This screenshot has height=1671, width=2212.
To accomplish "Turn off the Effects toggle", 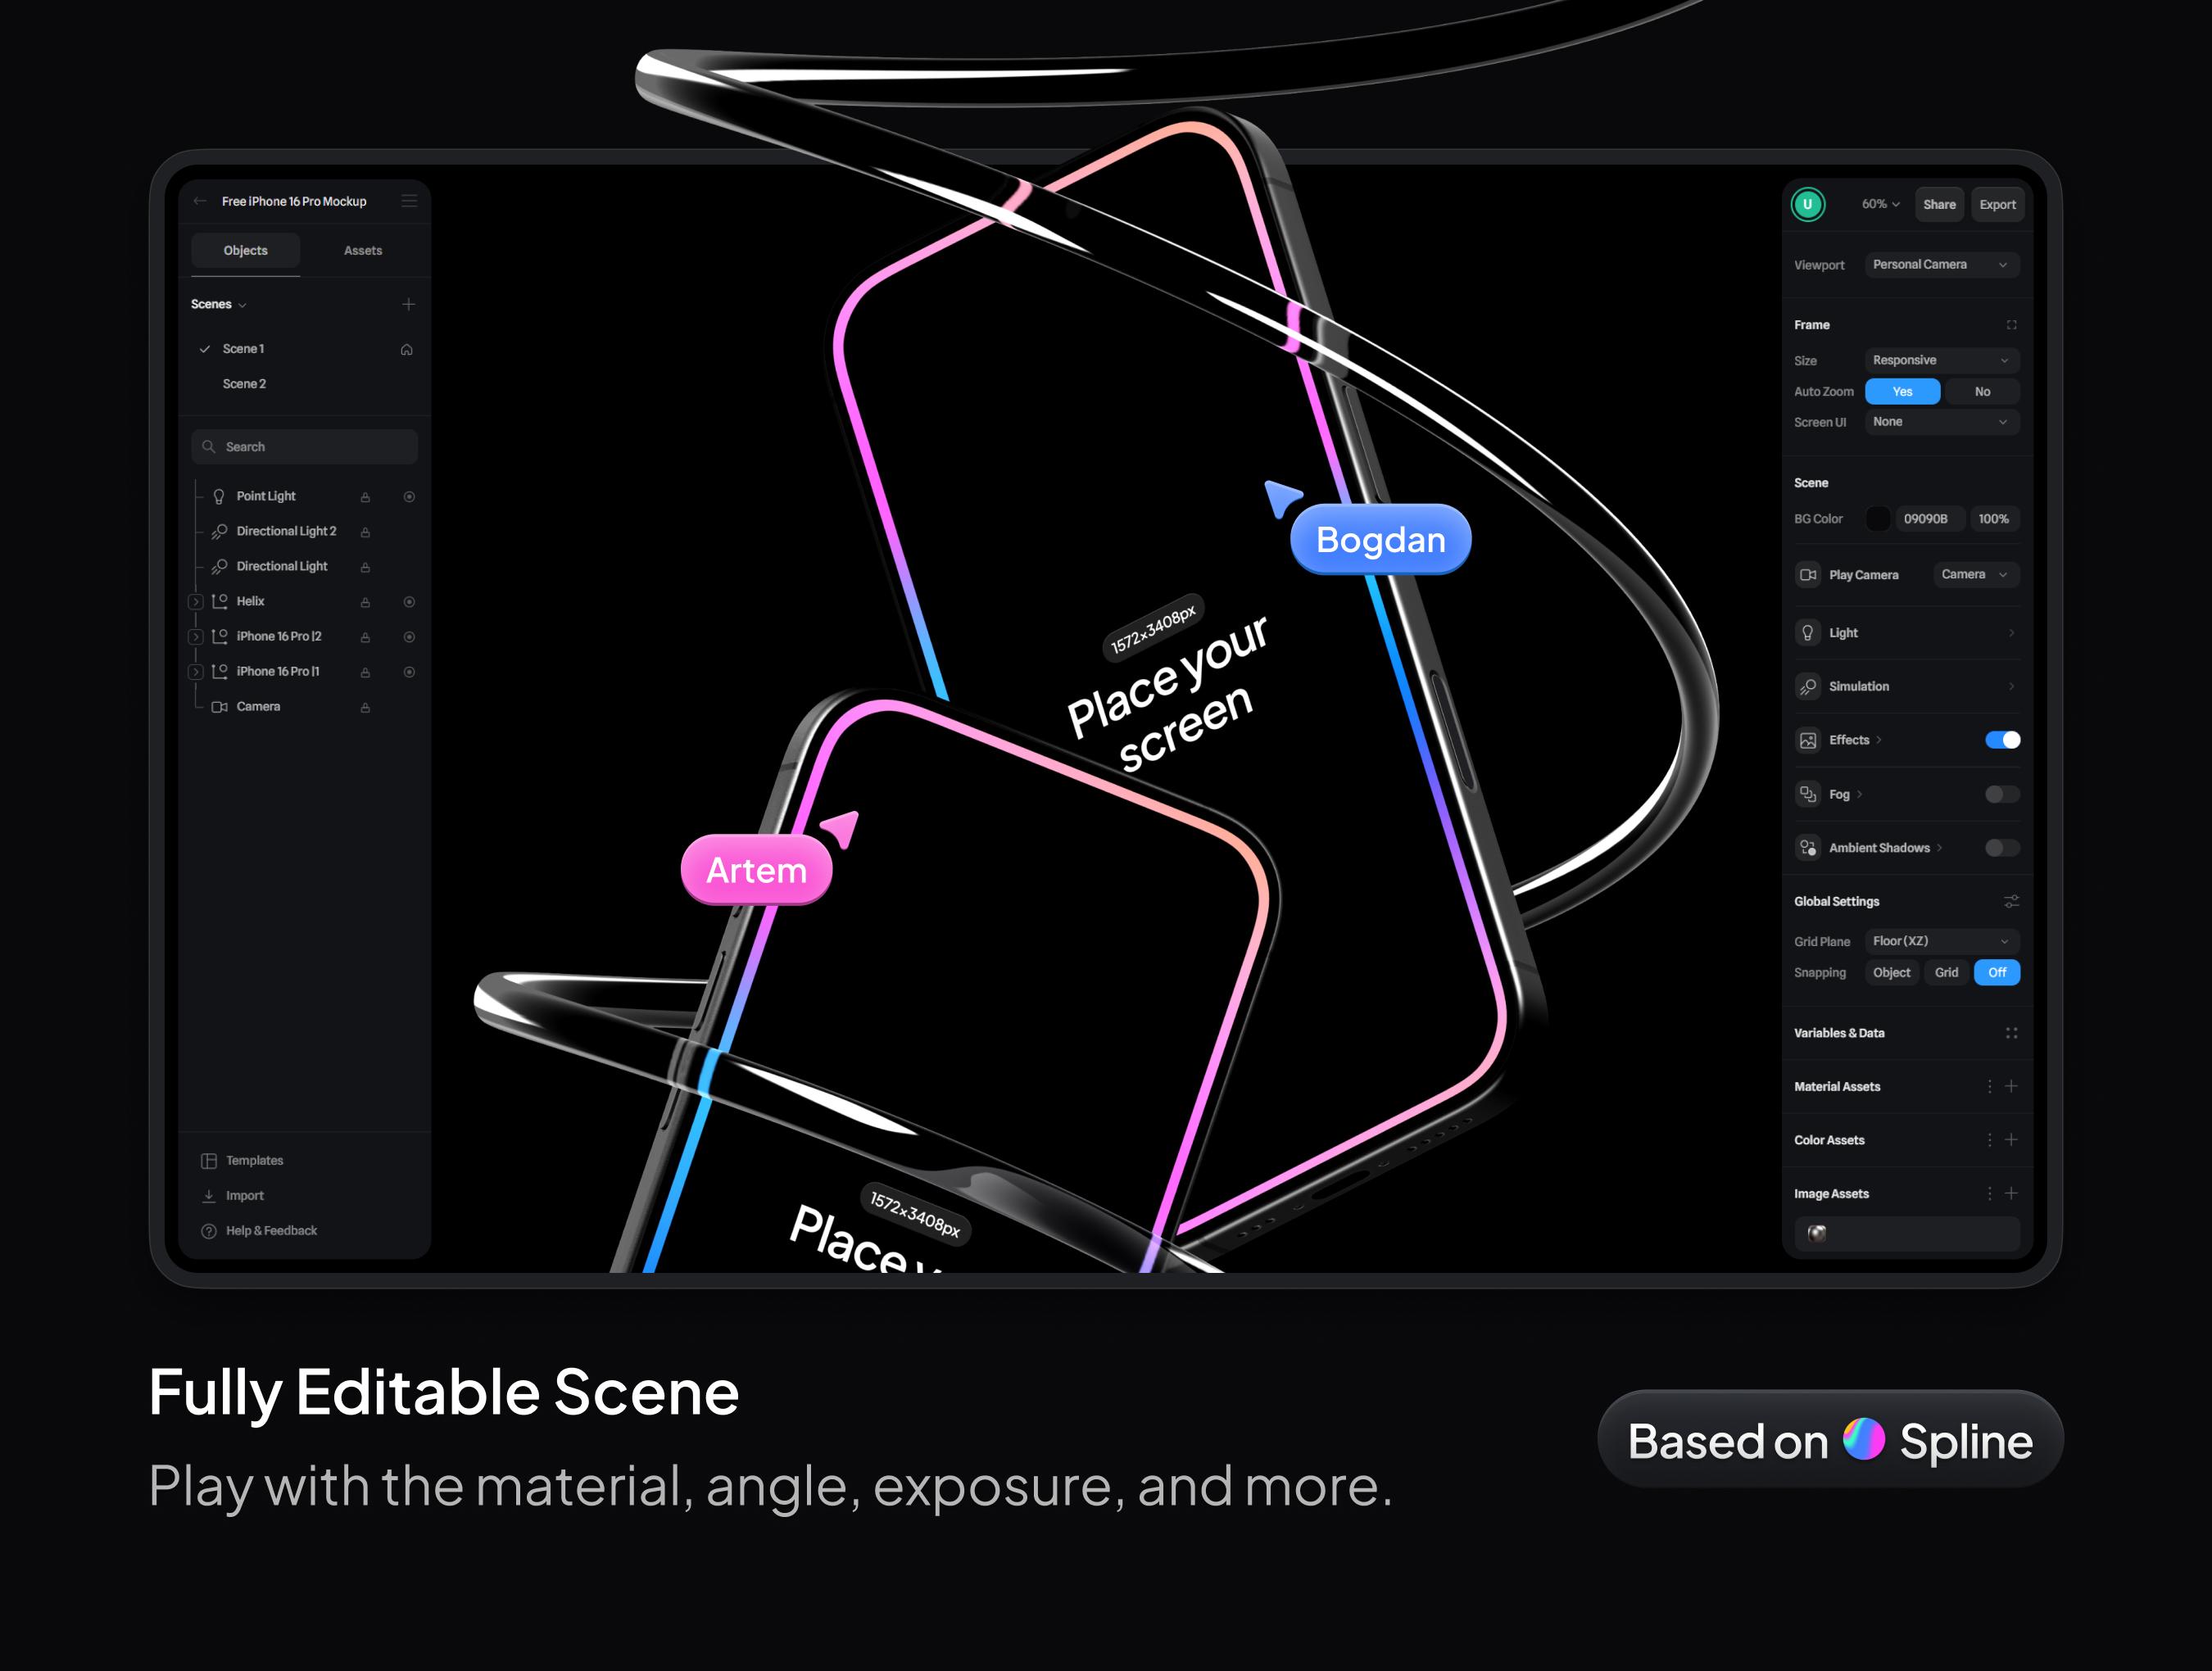I will [2002, 740].
